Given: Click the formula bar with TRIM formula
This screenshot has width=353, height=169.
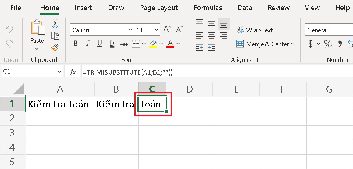Looking at the screenshot, I should [x=217, y=72].
